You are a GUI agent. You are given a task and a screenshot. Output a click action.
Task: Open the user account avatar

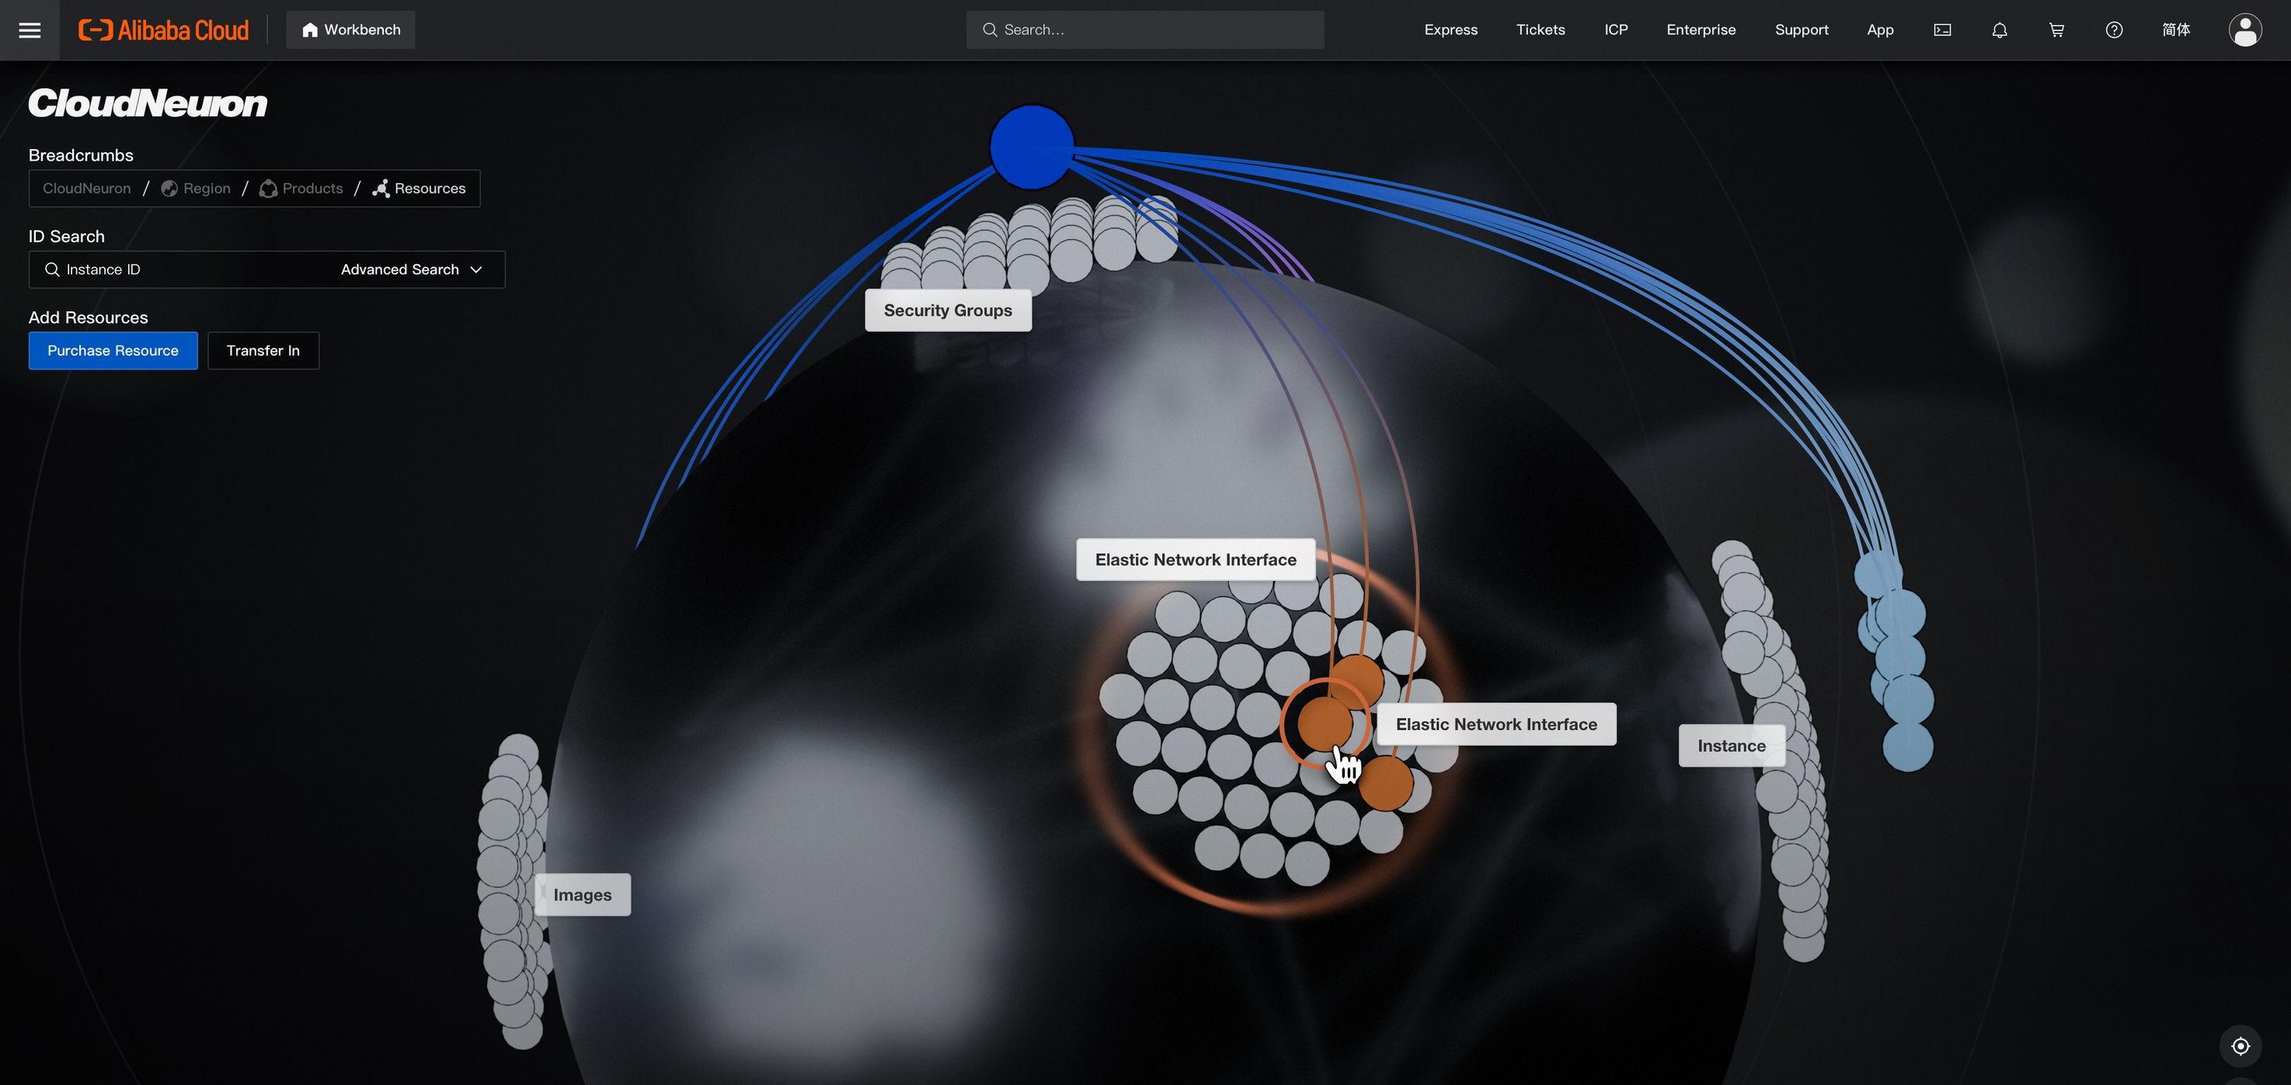click(2244, 30)
